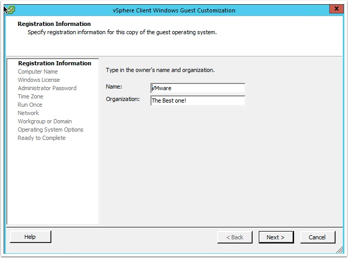
Task: Open the Windows License step
Action: [x=39, y=80]
